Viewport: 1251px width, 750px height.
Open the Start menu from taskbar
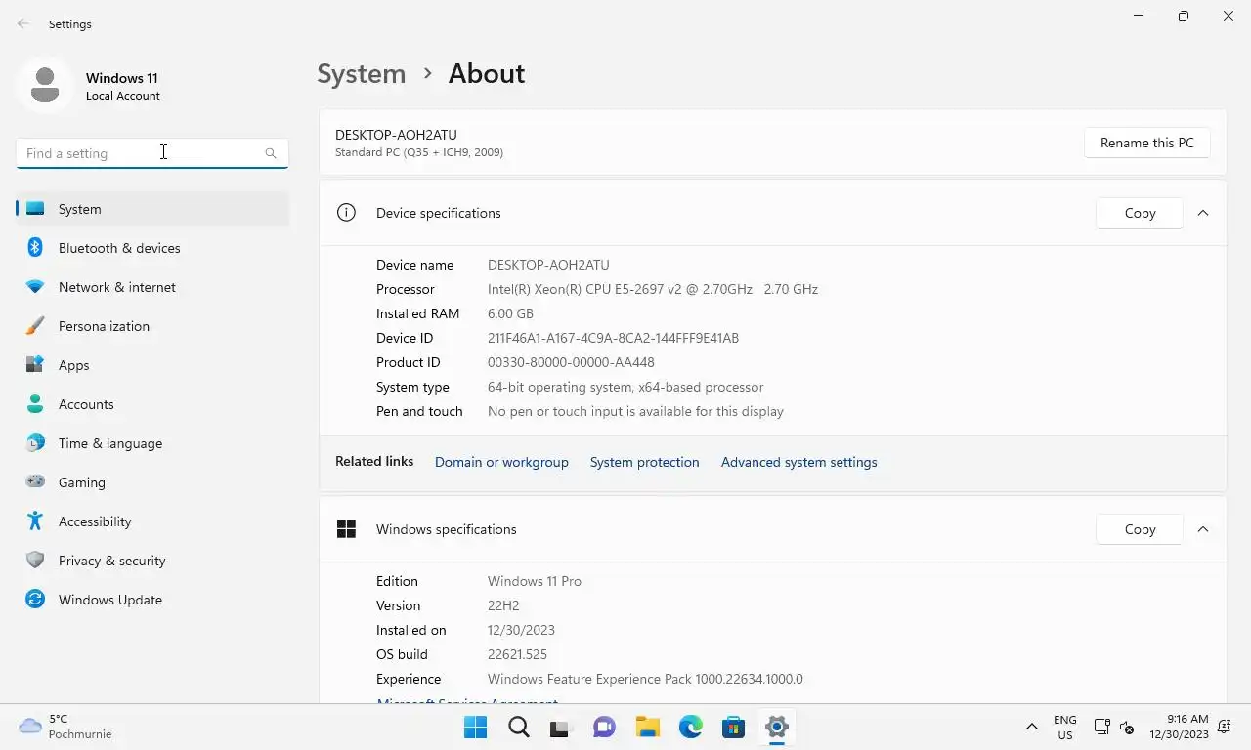click(476, 727)
